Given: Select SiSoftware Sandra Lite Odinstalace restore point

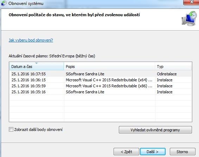Looking at the screenshot, I should [101, 74].
